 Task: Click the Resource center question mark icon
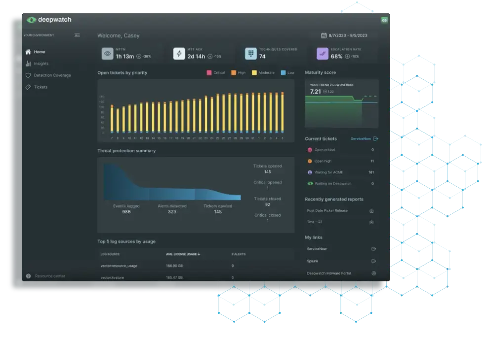[x=28, y=276]
